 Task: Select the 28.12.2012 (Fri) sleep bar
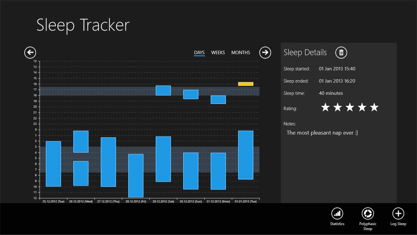tap(136, 176)
